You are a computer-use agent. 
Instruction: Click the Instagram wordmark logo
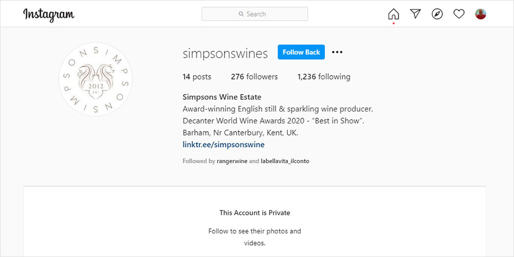[x=49, y=14]
